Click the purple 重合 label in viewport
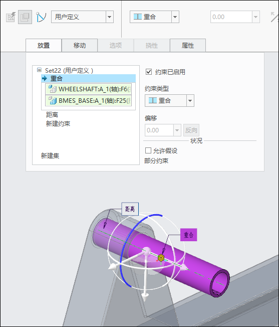 click(189, 235)
